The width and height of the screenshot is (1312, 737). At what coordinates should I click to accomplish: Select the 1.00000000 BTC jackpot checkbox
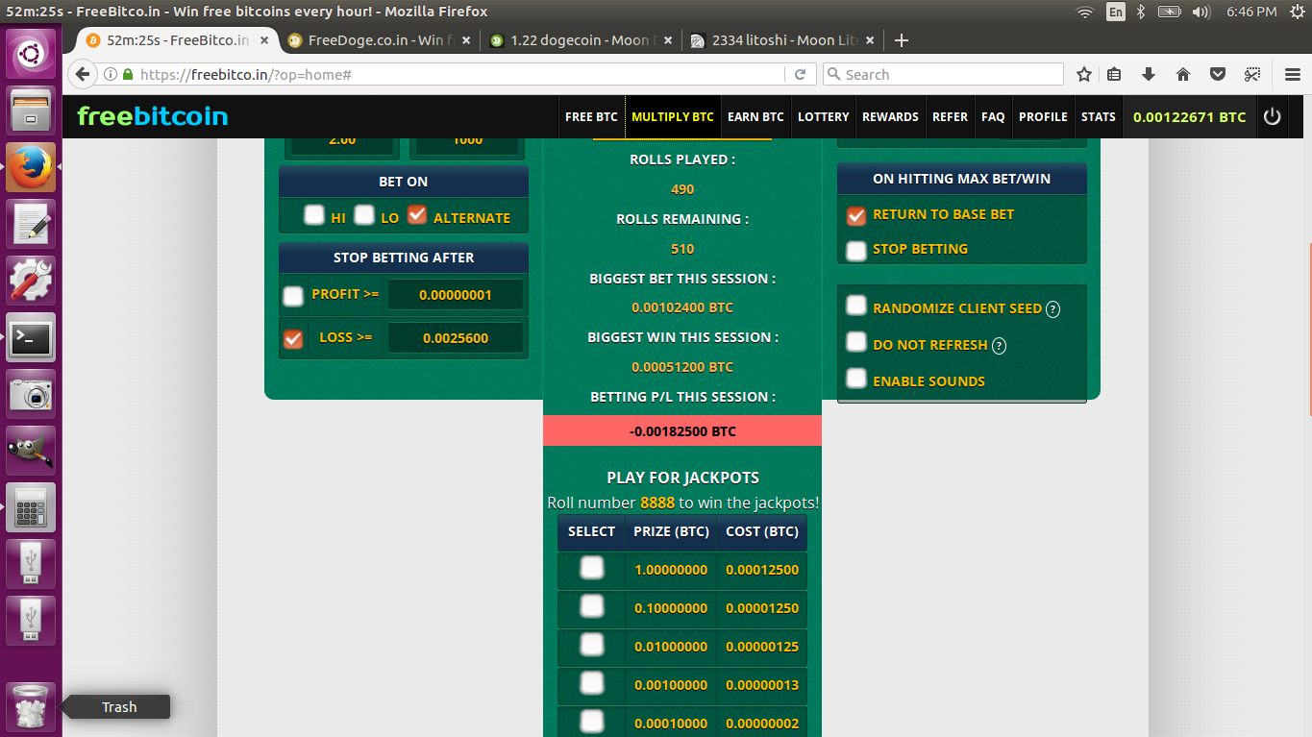point(592,568)
